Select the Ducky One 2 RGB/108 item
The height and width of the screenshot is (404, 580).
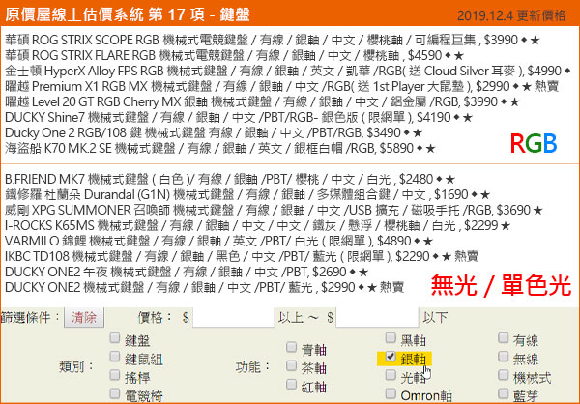[214, 132]
